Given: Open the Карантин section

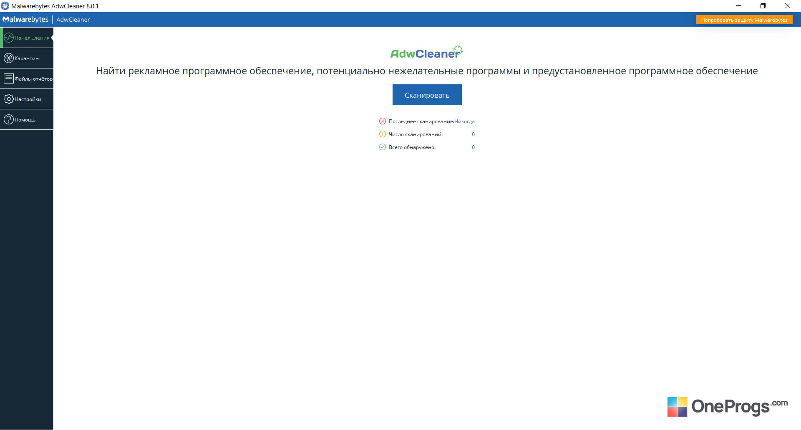Looking at the screenshot, I should (x=27, y=58).
